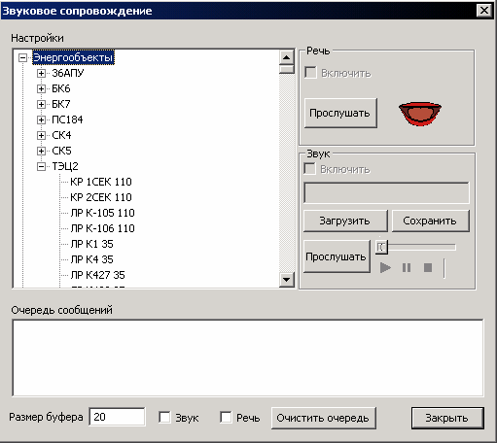497x443 pixels.
Task: Click the tree scrollbar up arrow
Action: pos(286,57)
